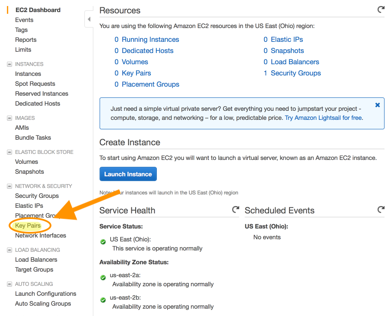Open Elastic IPs in sidebar
The image size is (391, 316).
click(29, 206)
